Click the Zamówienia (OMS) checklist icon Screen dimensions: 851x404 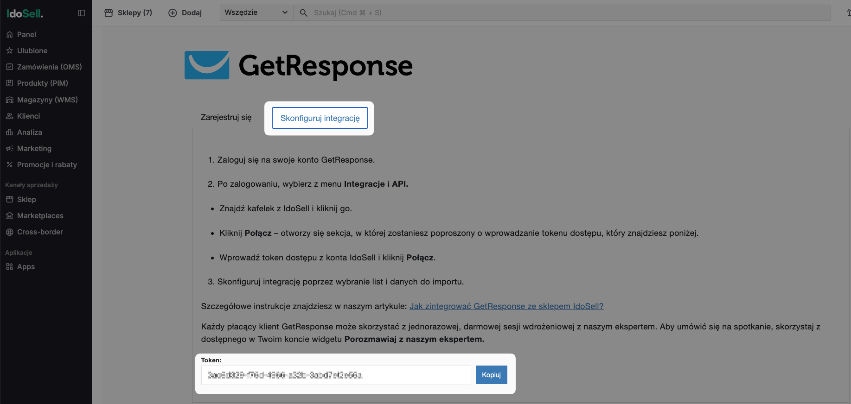pyautogui.click(x=9, y=67)
